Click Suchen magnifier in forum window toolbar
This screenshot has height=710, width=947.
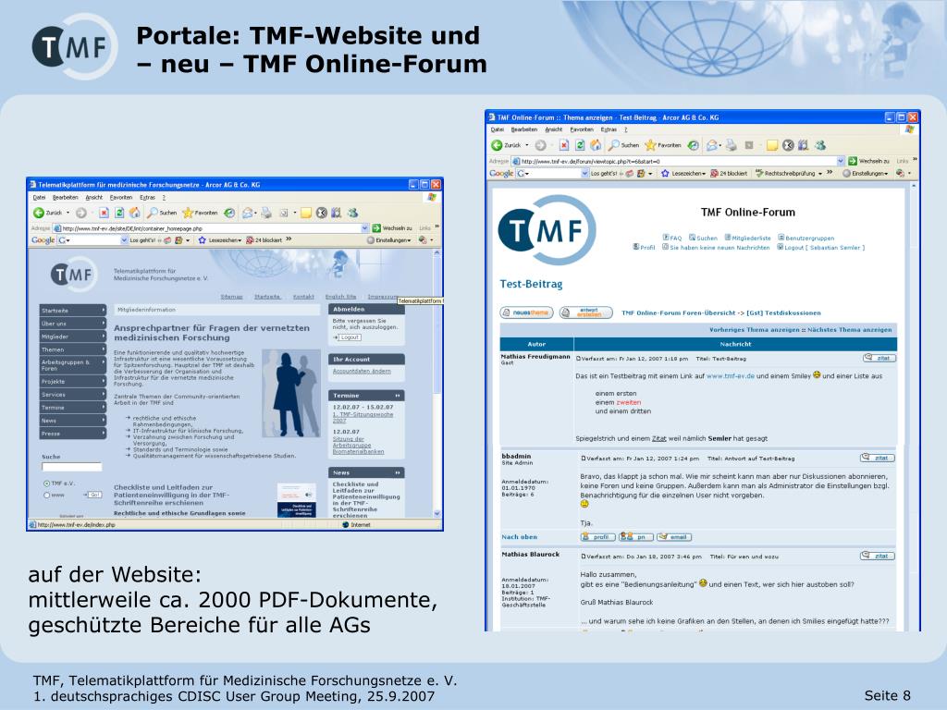(x=614, y=145)
